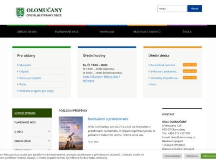
Task: Click the Olomučany coat of arms logo
Action: 20,13
